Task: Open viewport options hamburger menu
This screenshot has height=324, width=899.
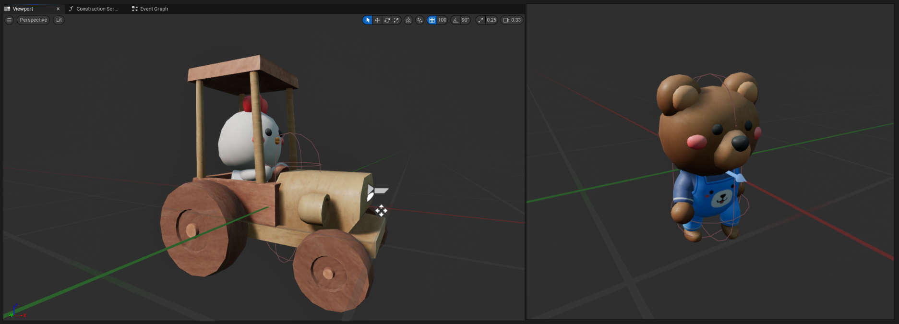Action: (x=9, y=20)
